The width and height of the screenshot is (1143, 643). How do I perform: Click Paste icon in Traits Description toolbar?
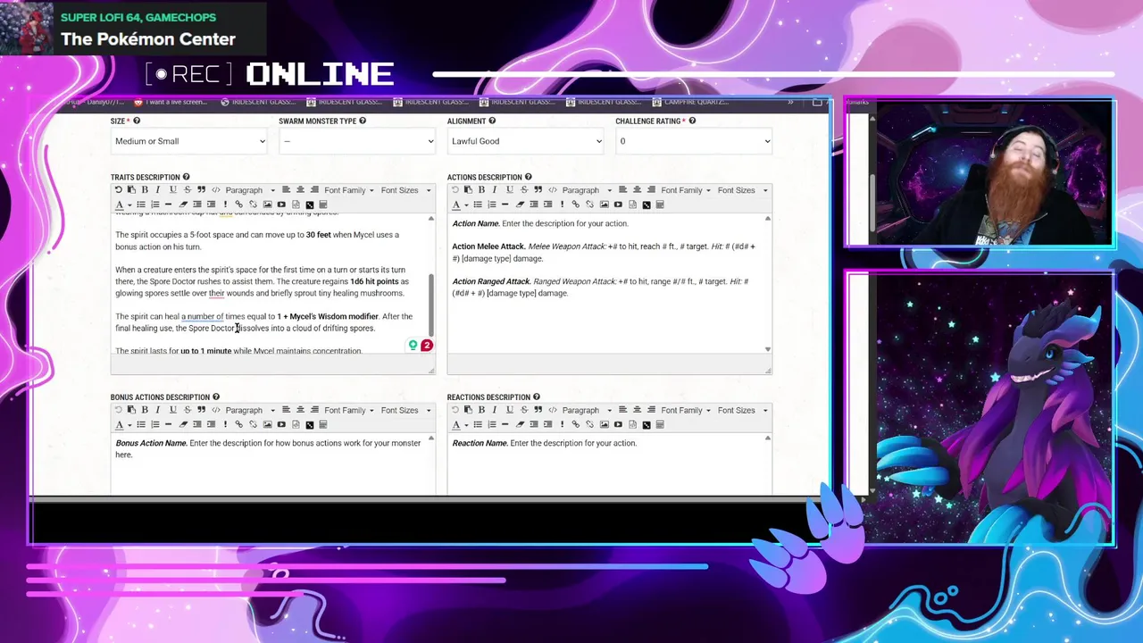131,189
